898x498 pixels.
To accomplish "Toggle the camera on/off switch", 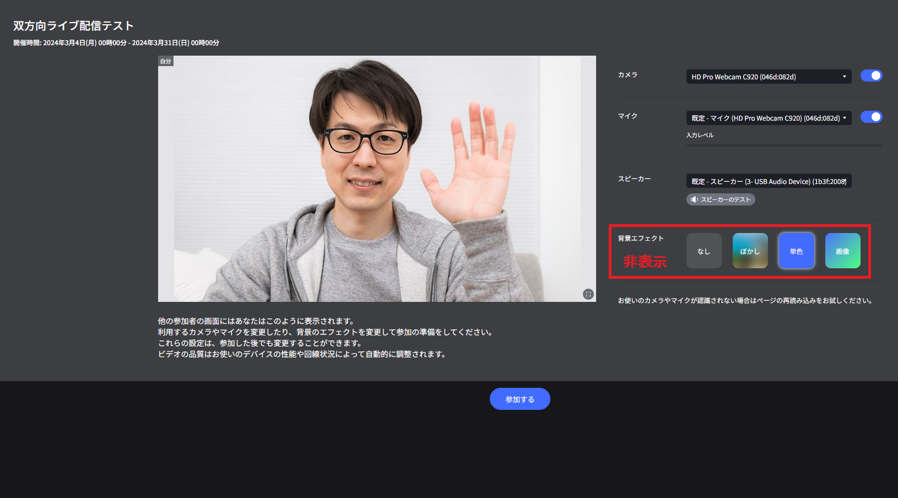I will (x=871, y=75).
